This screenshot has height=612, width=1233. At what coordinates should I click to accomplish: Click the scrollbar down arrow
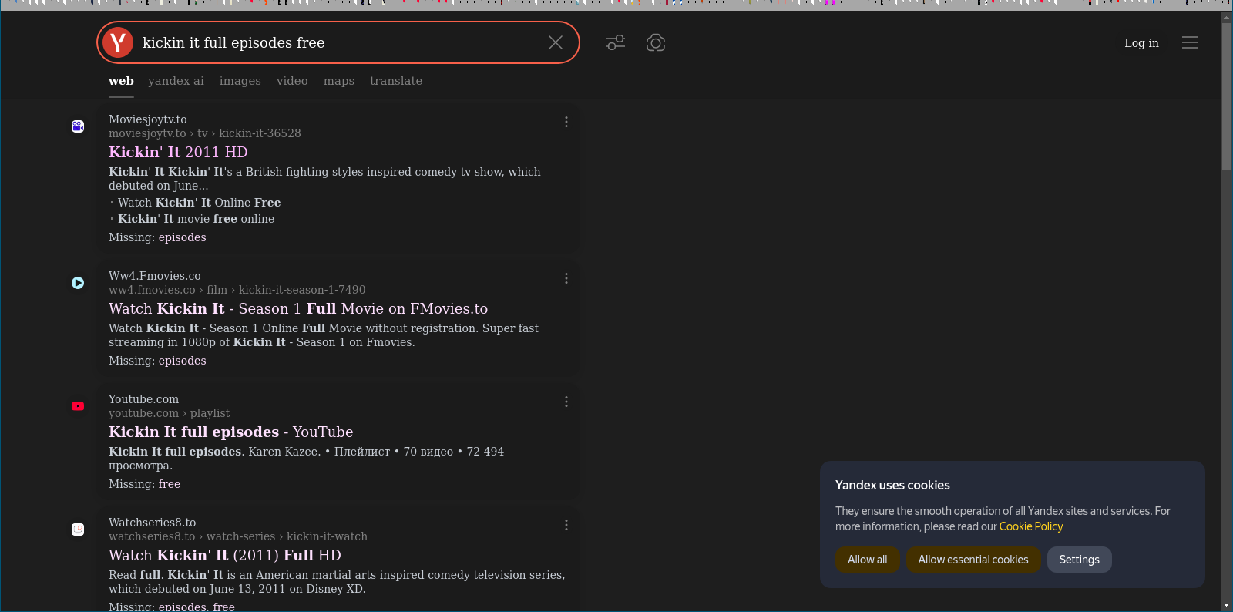pyautogui.click(x=1227, y=605)
